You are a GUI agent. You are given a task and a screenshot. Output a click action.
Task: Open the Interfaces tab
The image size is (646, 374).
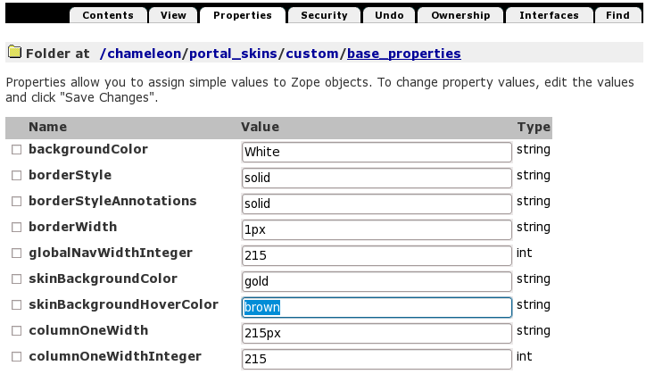click(549, 15)
